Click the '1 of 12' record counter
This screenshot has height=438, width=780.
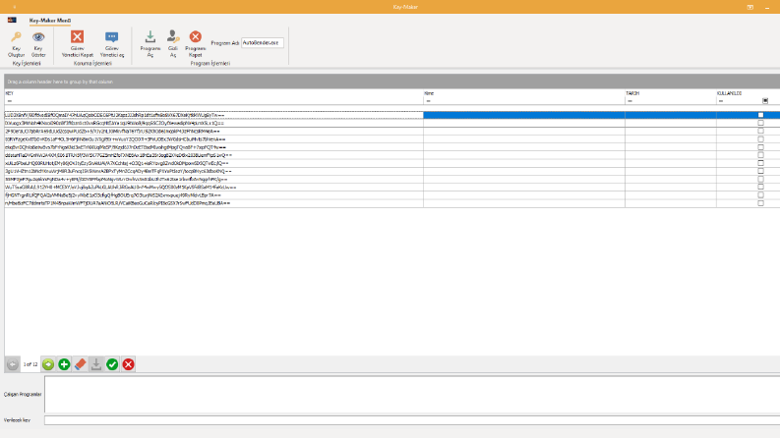click(30, 364)
